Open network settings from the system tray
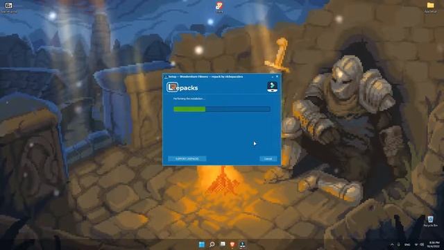Viewport: 444px width, 250px height. (x=416, y=244)
